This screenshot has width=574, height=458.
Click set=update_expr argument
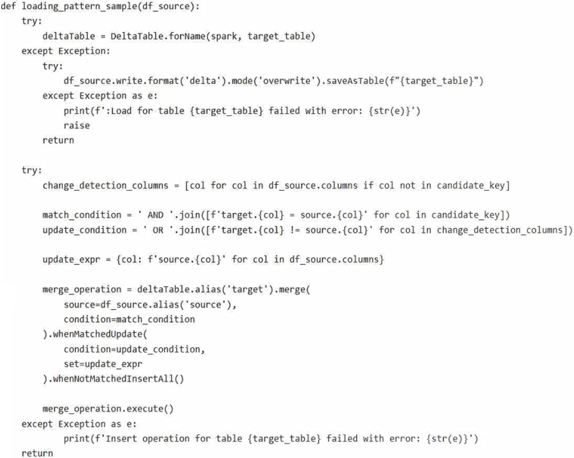pos(103,364)
